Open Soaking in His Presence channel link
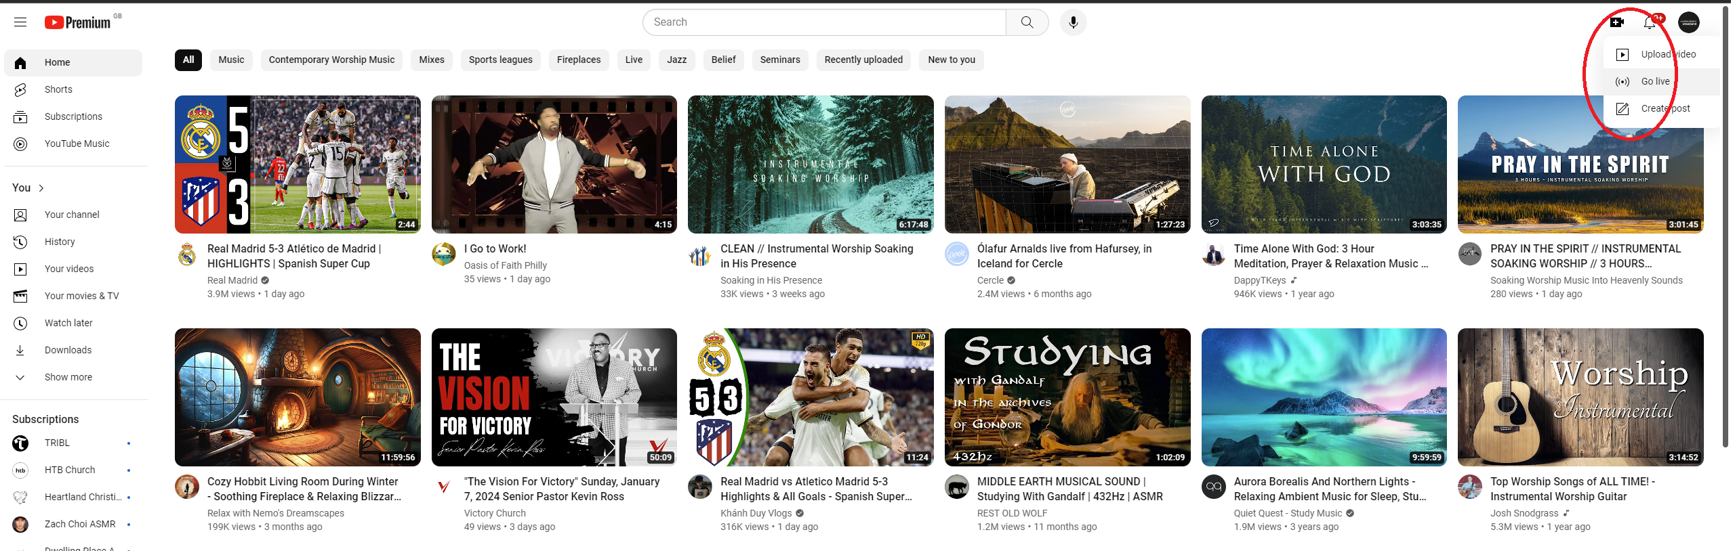Viewport: 1735px width, 551px height. (771, 280)
